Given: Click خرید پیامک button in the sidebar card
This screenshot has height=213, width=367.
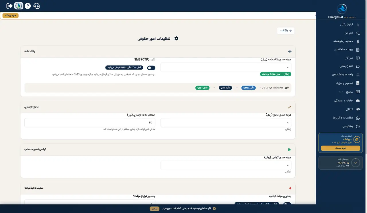Looking at the screenshot, I should (x=341, y=148).
